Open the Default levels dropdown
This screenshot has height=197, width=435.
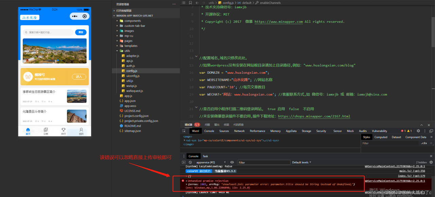(301, 162)
